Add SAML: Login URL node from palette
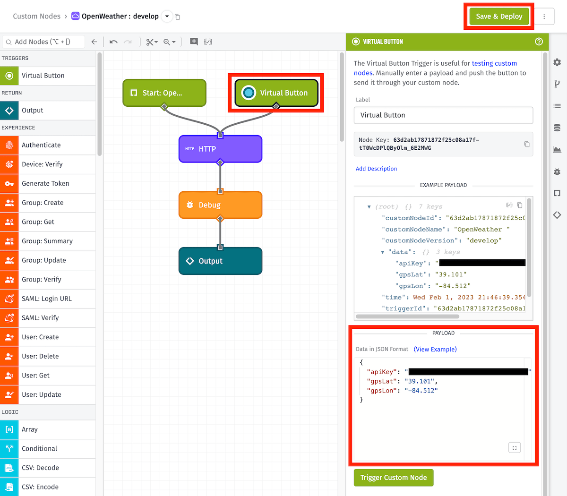567x496 pixels. [x=48, y=299]
